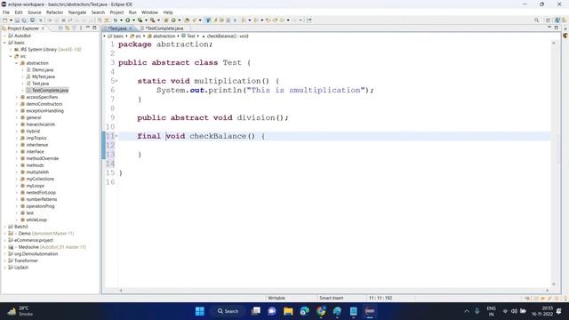Expand JRE System Library node
Image resolution: width=569 pixels, height=320 pixels.
click(x=11, y=50)
